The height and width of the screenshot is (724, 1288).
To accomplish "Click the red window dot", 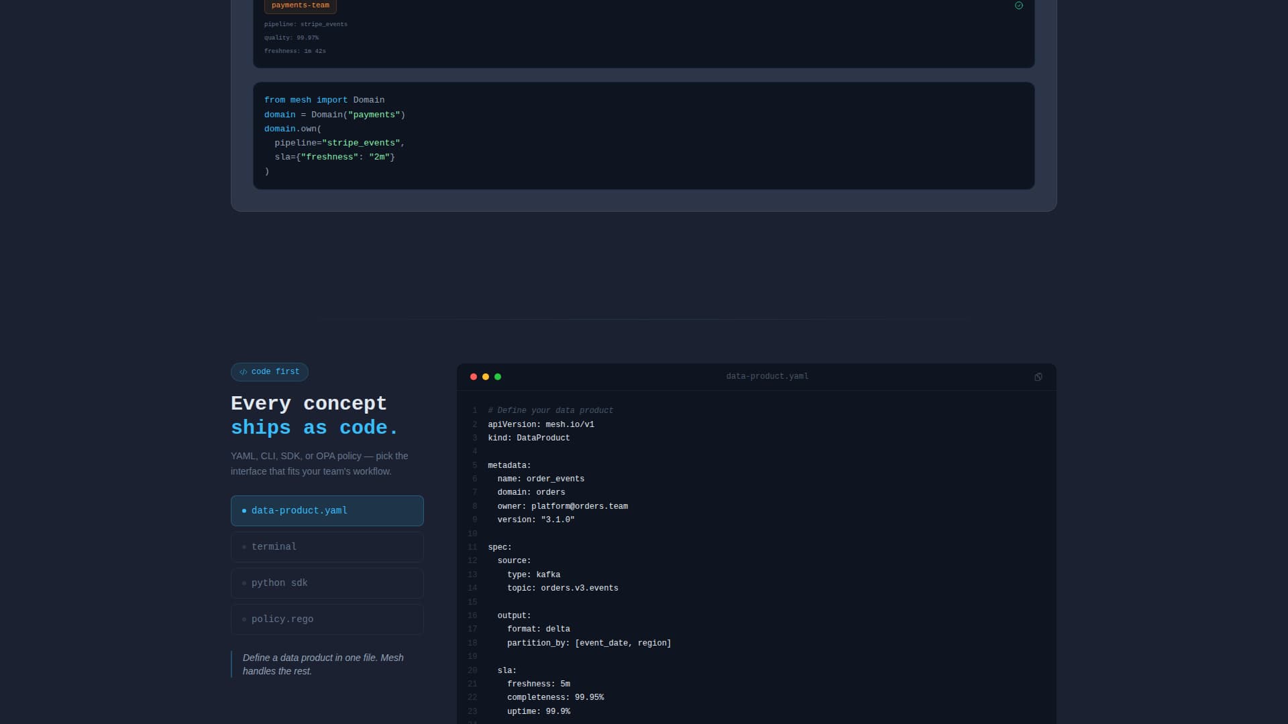I will point(474,377).
